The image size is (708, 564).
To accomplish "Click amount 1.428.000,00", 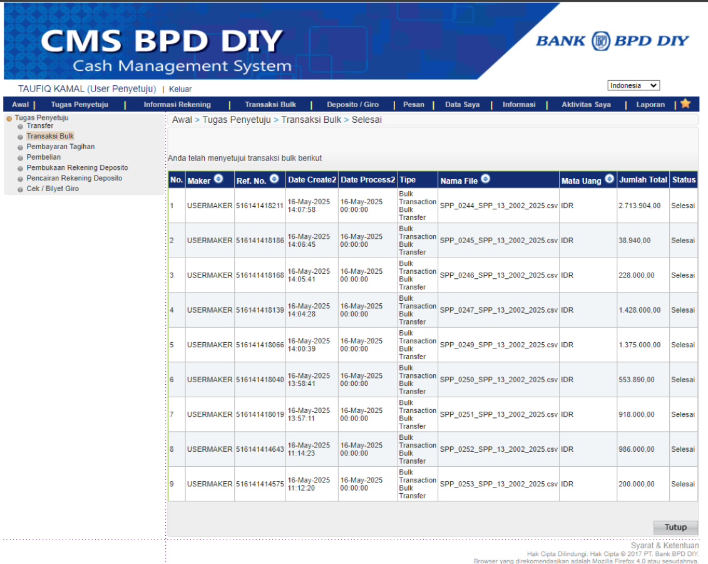I will pyautogui.click(x=639, y=310).
